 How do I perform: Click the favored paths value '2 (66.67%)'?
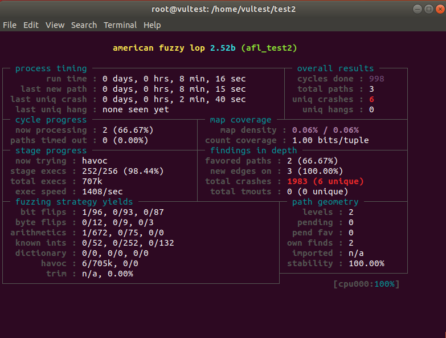pyautogui.click(x=312, y=161)
